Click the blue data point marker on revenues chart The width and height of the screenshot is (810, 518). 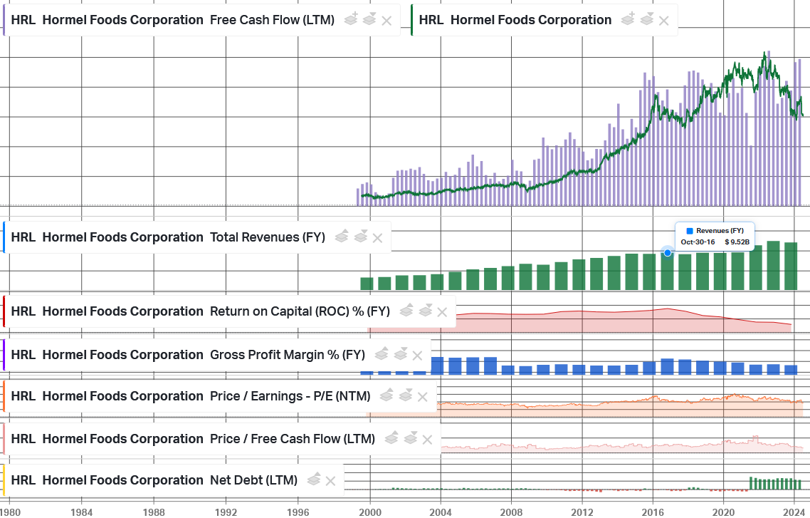click(x=668, y=253)
